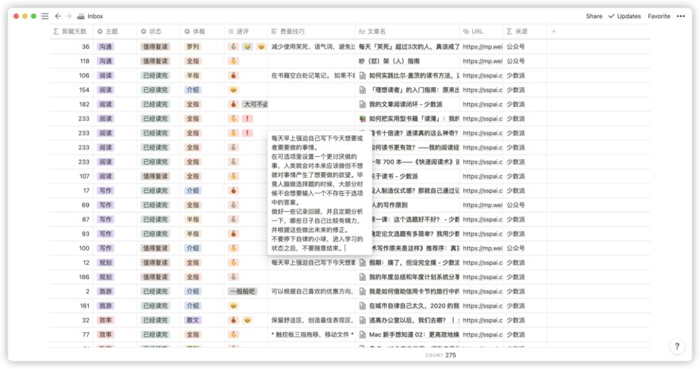Open the 体裁 column header menu
700x369 pixels.
pos(202,31)
